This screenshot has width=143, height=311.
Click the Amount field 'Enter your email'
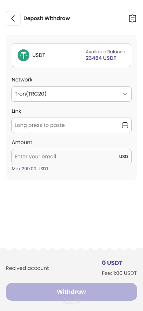point(71,157)
